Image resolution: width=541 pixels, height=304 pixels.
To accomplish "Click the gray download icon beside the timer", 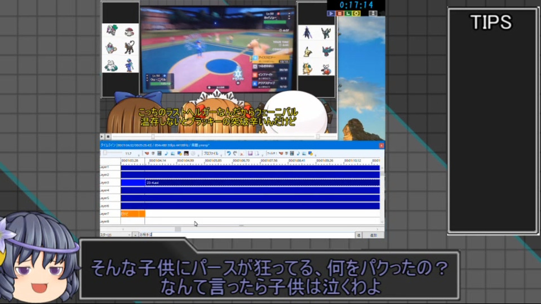I will click(373, 14).
